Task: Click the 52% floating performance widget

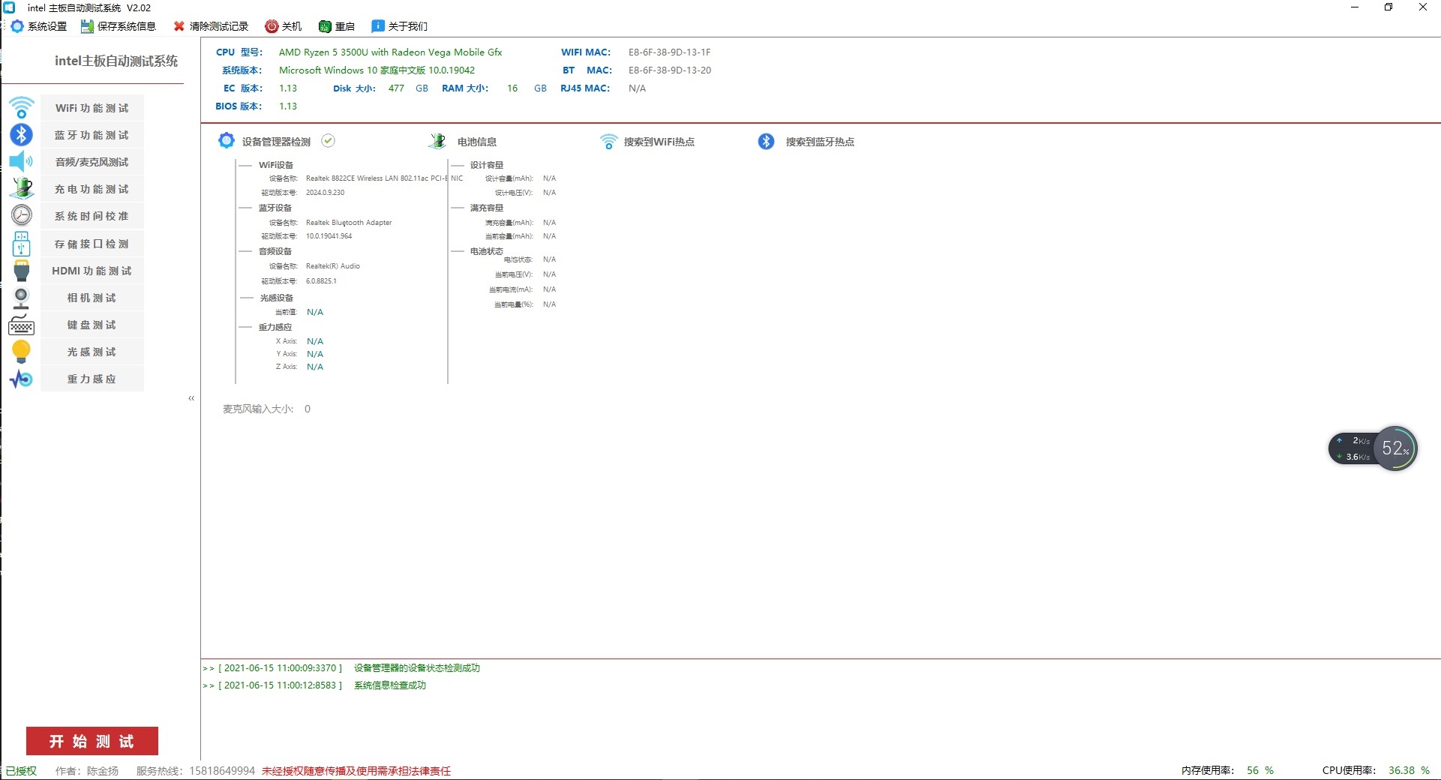Action: [1394, 448]
